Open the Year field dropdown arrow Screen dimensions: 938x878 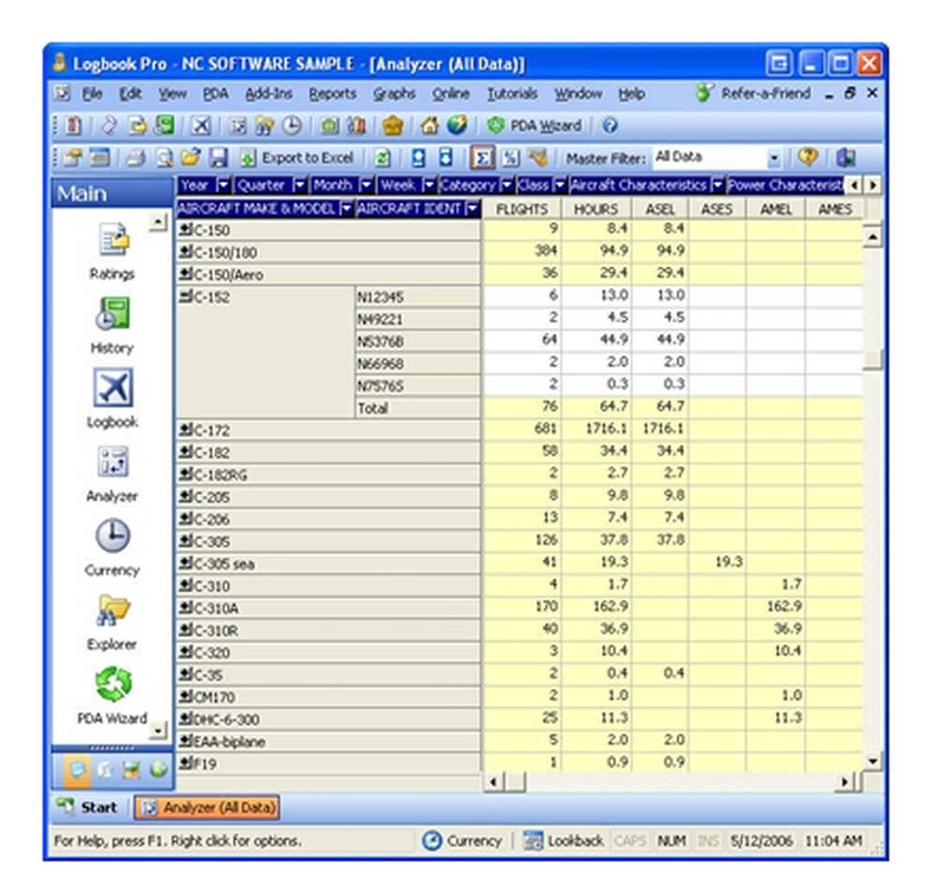[x=223, y=186]
